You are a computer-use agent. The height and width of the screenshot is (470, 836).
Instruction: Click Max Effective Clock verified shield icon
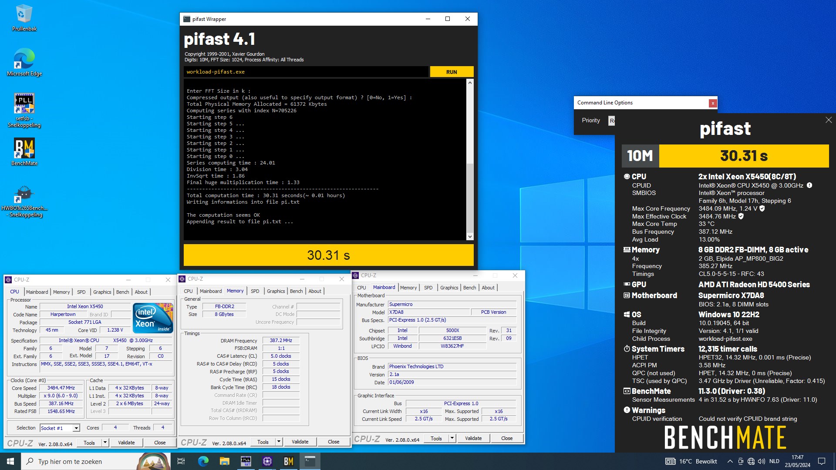pyautogui.click(x=741, y=216)
